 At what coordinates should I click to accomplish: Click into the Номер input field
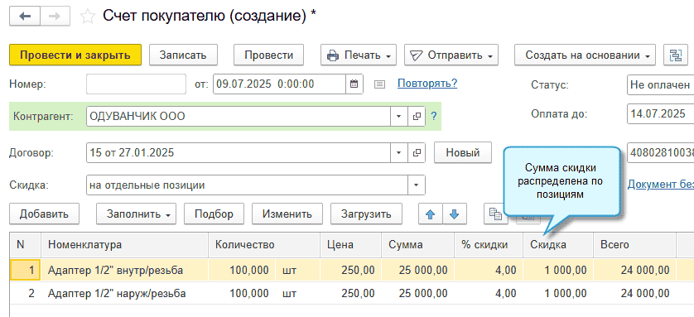point(137,84)
